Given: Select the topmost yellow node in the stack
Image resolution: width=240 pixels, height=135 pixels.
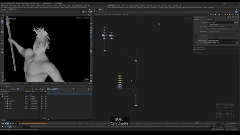Looking at the screenshot, I should (x=120, y=76).
